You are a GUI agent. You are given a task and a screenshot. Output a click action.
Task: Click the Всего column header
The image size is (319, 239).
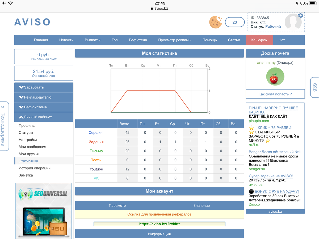point(124,124)
